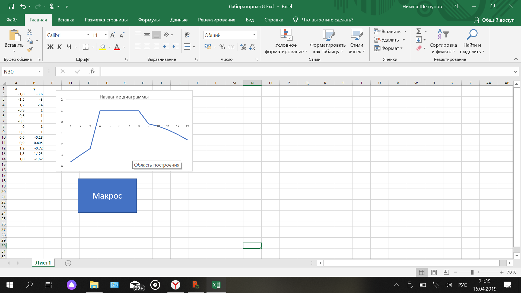Open the font size dropdown
The width and height of the screenshot is (521, 293).
(x=106, y=35)
